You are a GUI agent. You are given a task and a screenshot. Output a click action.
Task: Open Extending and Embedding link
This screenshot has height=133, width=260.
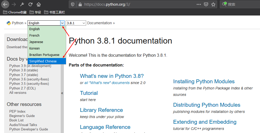click(x=205, y=122)
